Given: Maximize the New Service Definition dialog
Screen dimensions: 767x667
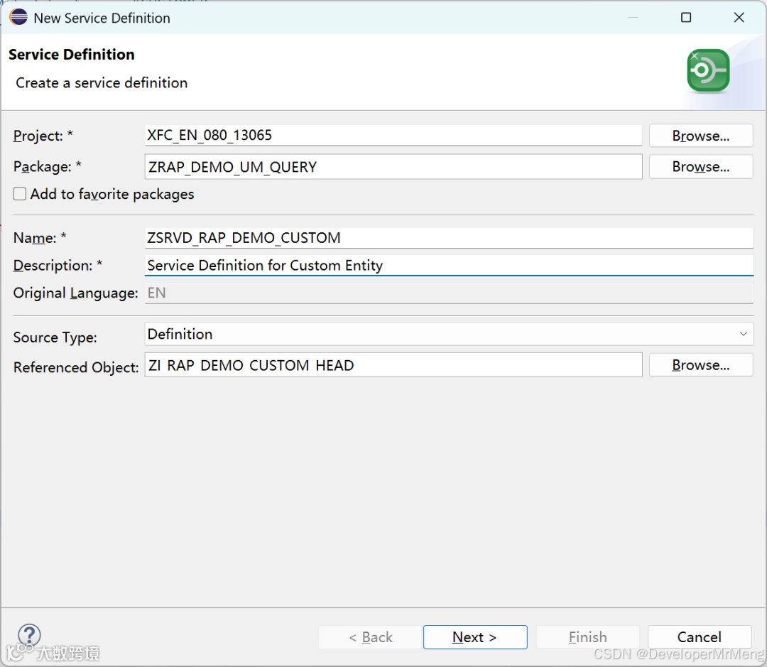Looking at the screenshot, I should [686, 18].
